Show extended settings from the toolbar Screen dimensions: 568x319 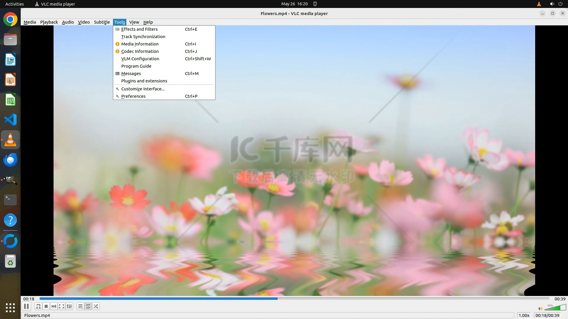coord(69,306)
